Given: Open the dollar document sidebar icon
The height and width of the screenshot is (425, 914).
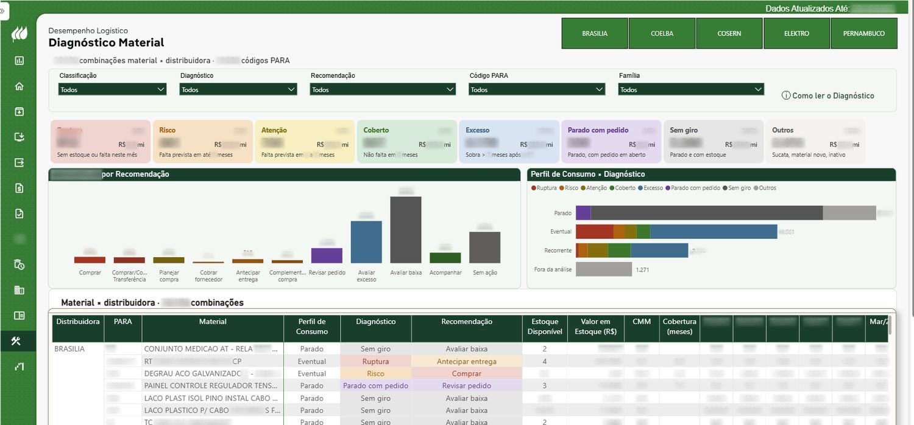Looking at the screenshot, I should pos(19,188).
